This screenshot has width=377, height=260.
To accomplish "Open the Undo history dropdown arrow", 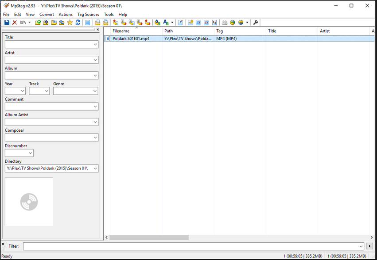I will [29, 22].
